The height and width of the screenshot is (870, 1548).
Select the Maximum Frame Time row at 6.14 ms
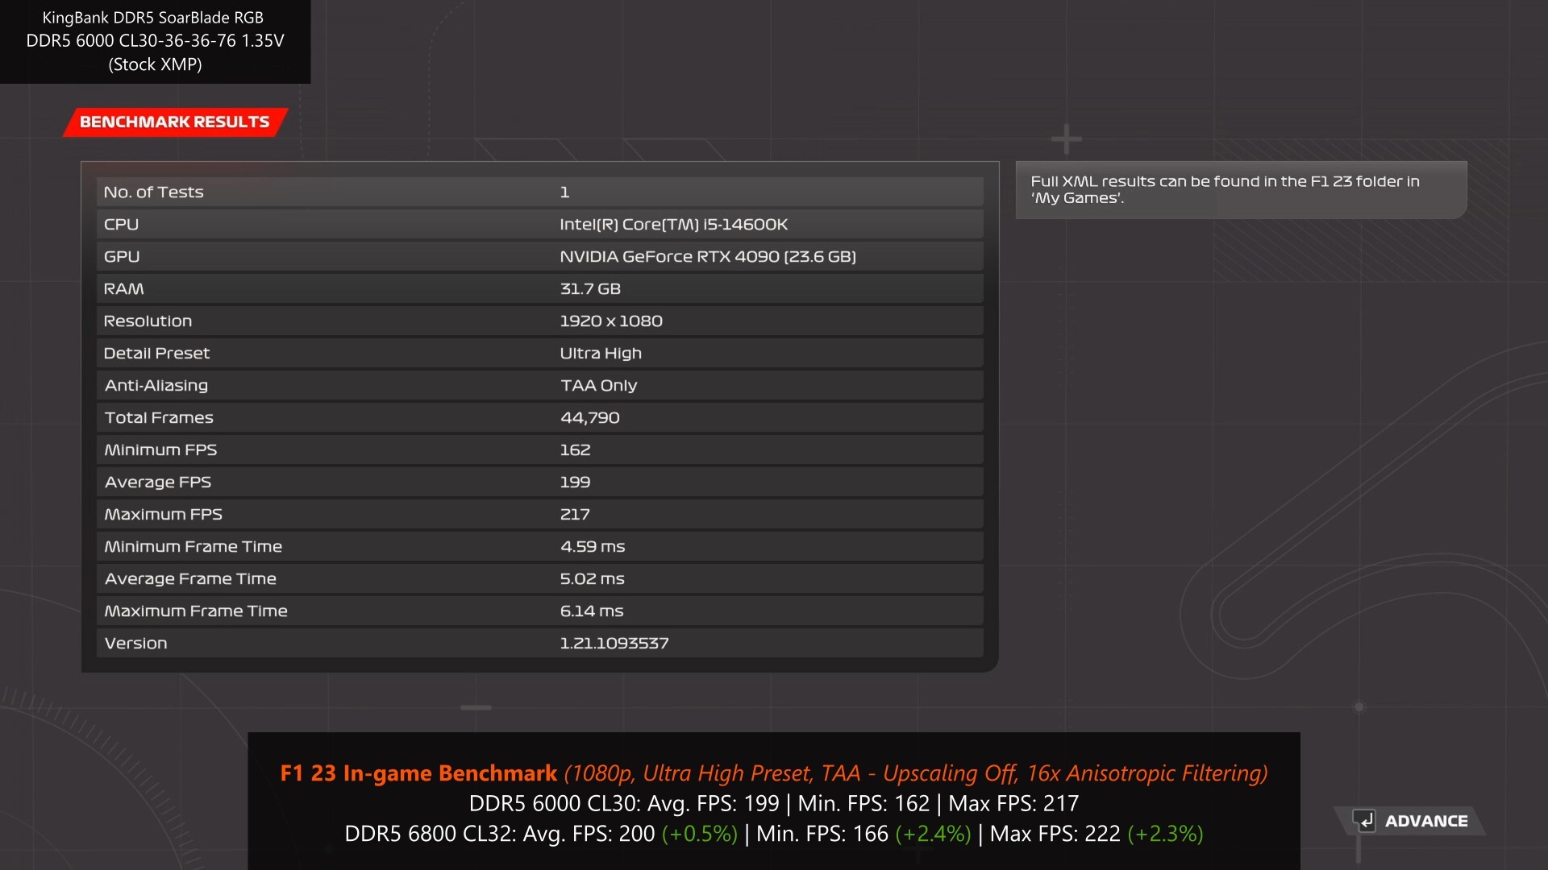pyautogui.click(x=539, y=611)
